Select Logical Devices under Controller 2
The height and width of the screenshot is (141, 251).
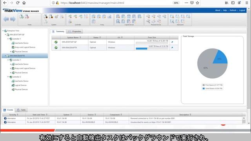click(x=20, y=85)
